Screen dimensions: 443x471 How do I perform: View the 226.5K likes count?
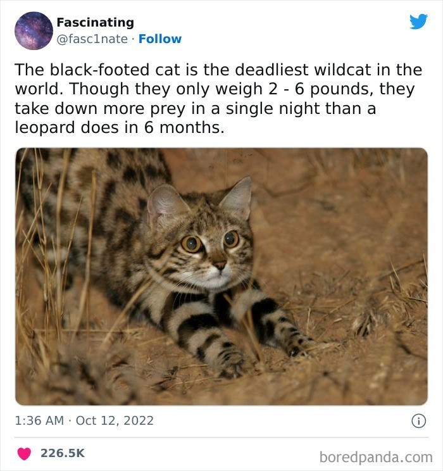(63, 453)
